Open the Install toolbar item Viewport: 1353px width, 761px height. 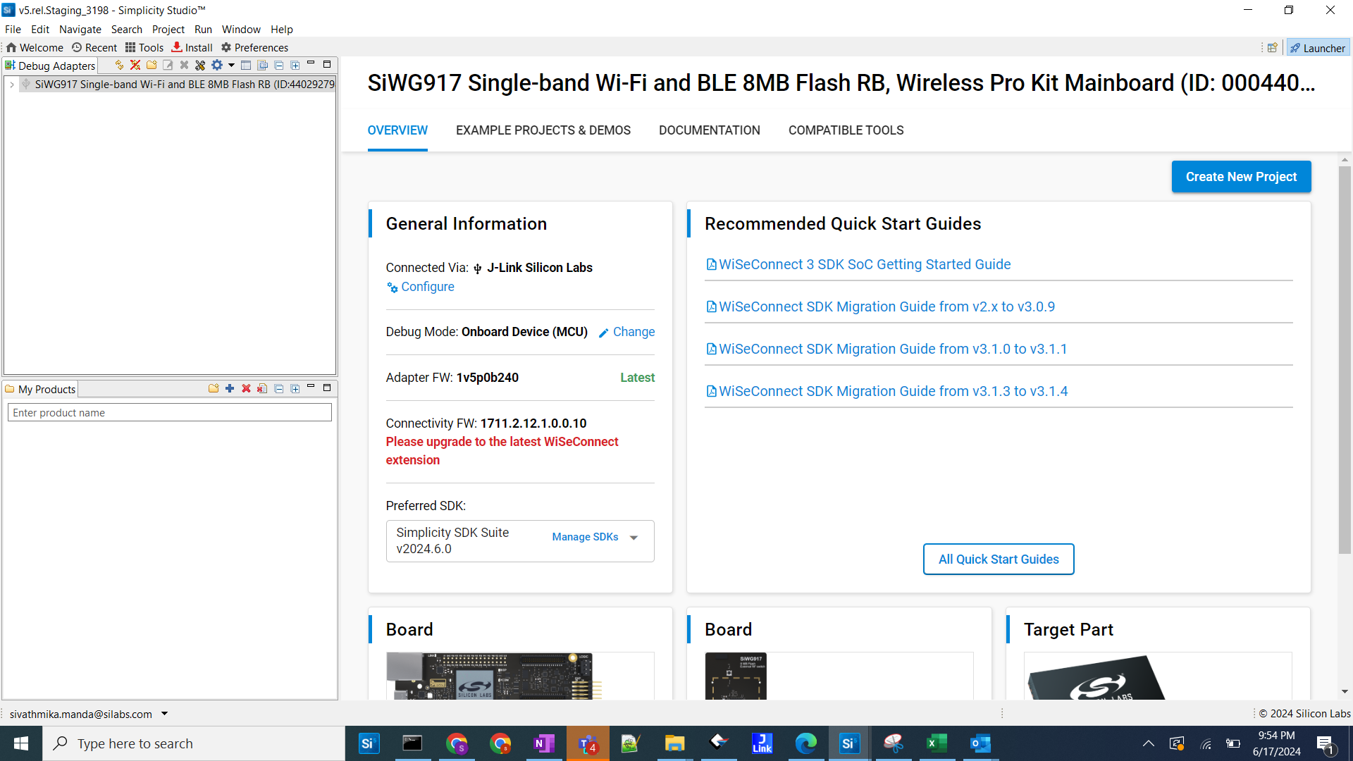(192, 47)
